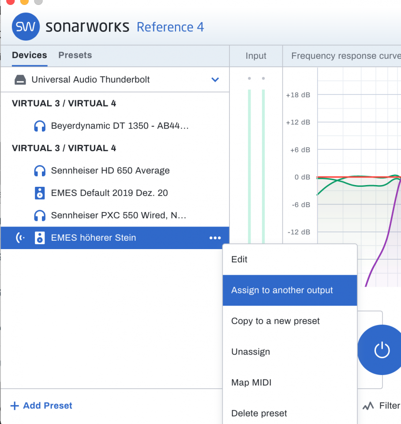Click the Universal Audio Thunderbolt device name
401x424 pixels.
point(90,80)
